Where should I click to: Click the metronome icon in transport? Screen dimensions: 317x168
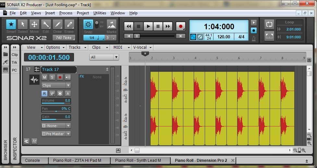254,38
